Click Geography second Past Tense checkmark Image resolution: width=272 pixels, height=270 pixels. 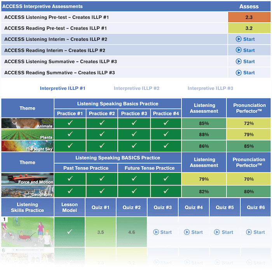point(102,191)
